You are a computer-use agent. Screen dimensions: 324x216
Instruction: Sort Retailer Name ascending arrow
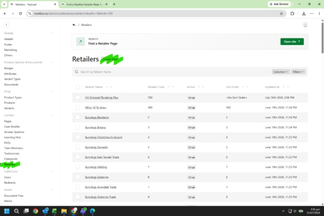tap(107, 87)
